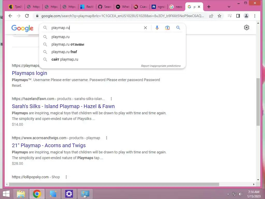
Task: Open the Settings gear taskbar app
Action: [69, 194]
